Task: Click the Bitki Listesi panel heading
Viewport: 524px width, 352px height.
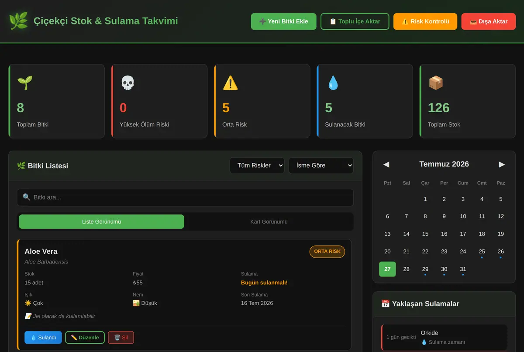Action: (42, 166)
